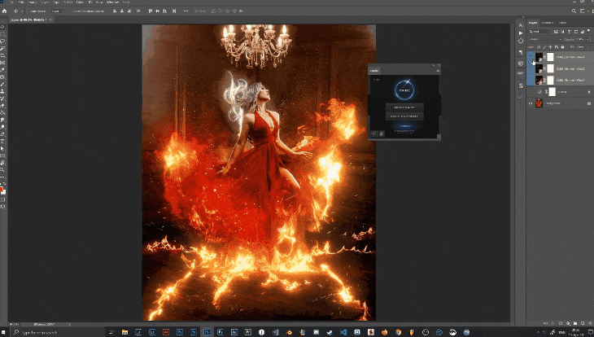Click the lock image pixels brush icon
The image size is (594, 337).
click(544, 47)
